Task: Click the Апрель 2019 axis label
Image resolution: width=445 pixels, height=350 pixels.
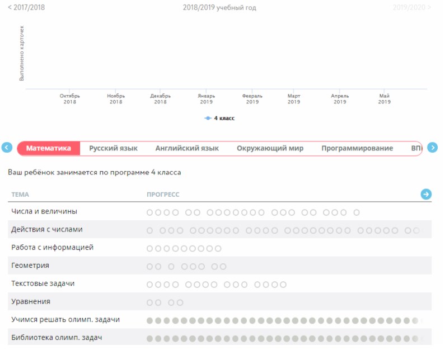Action: pos(340,99)
